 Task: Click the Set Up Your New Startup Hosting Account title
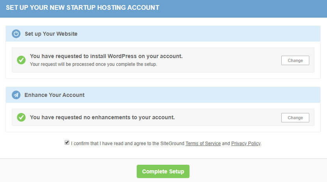click(82, 8)
